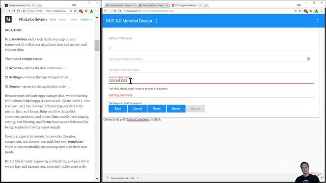The image size is (326, 183).
Task: Click the Reset button on the form
Action: tap(156, 108)
